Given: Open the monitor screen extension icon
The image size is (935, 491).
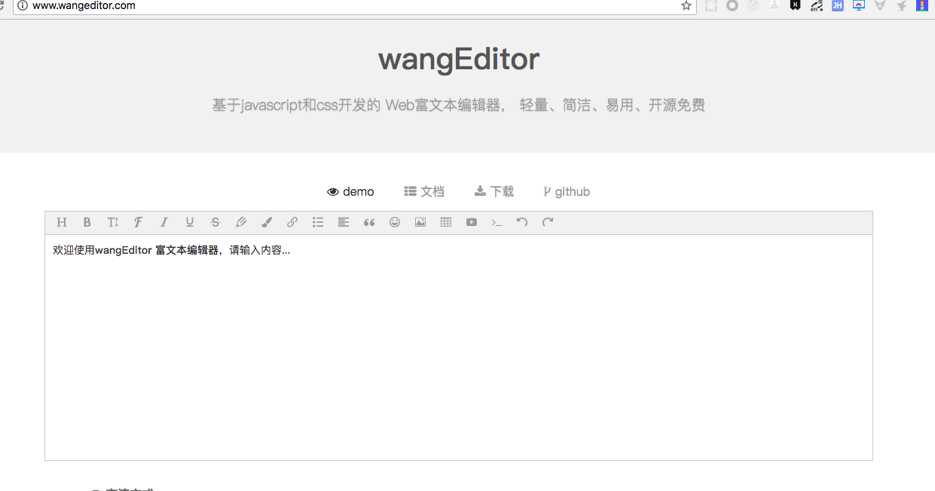Looking at the screenshot, I should tap(859, 5).
